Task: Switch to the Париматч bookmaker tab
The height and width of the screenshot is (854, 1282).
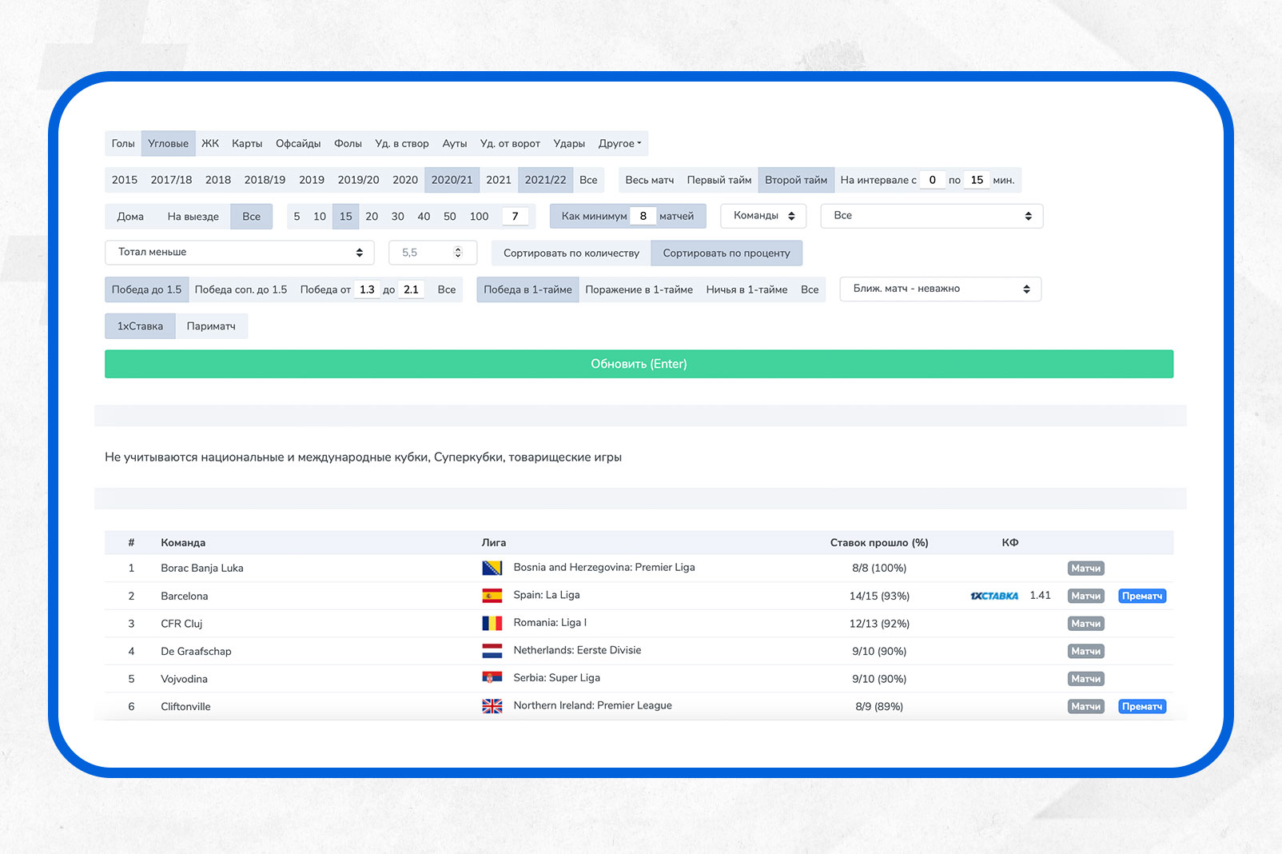Action: pyautogui.click(x=211, y=326)
